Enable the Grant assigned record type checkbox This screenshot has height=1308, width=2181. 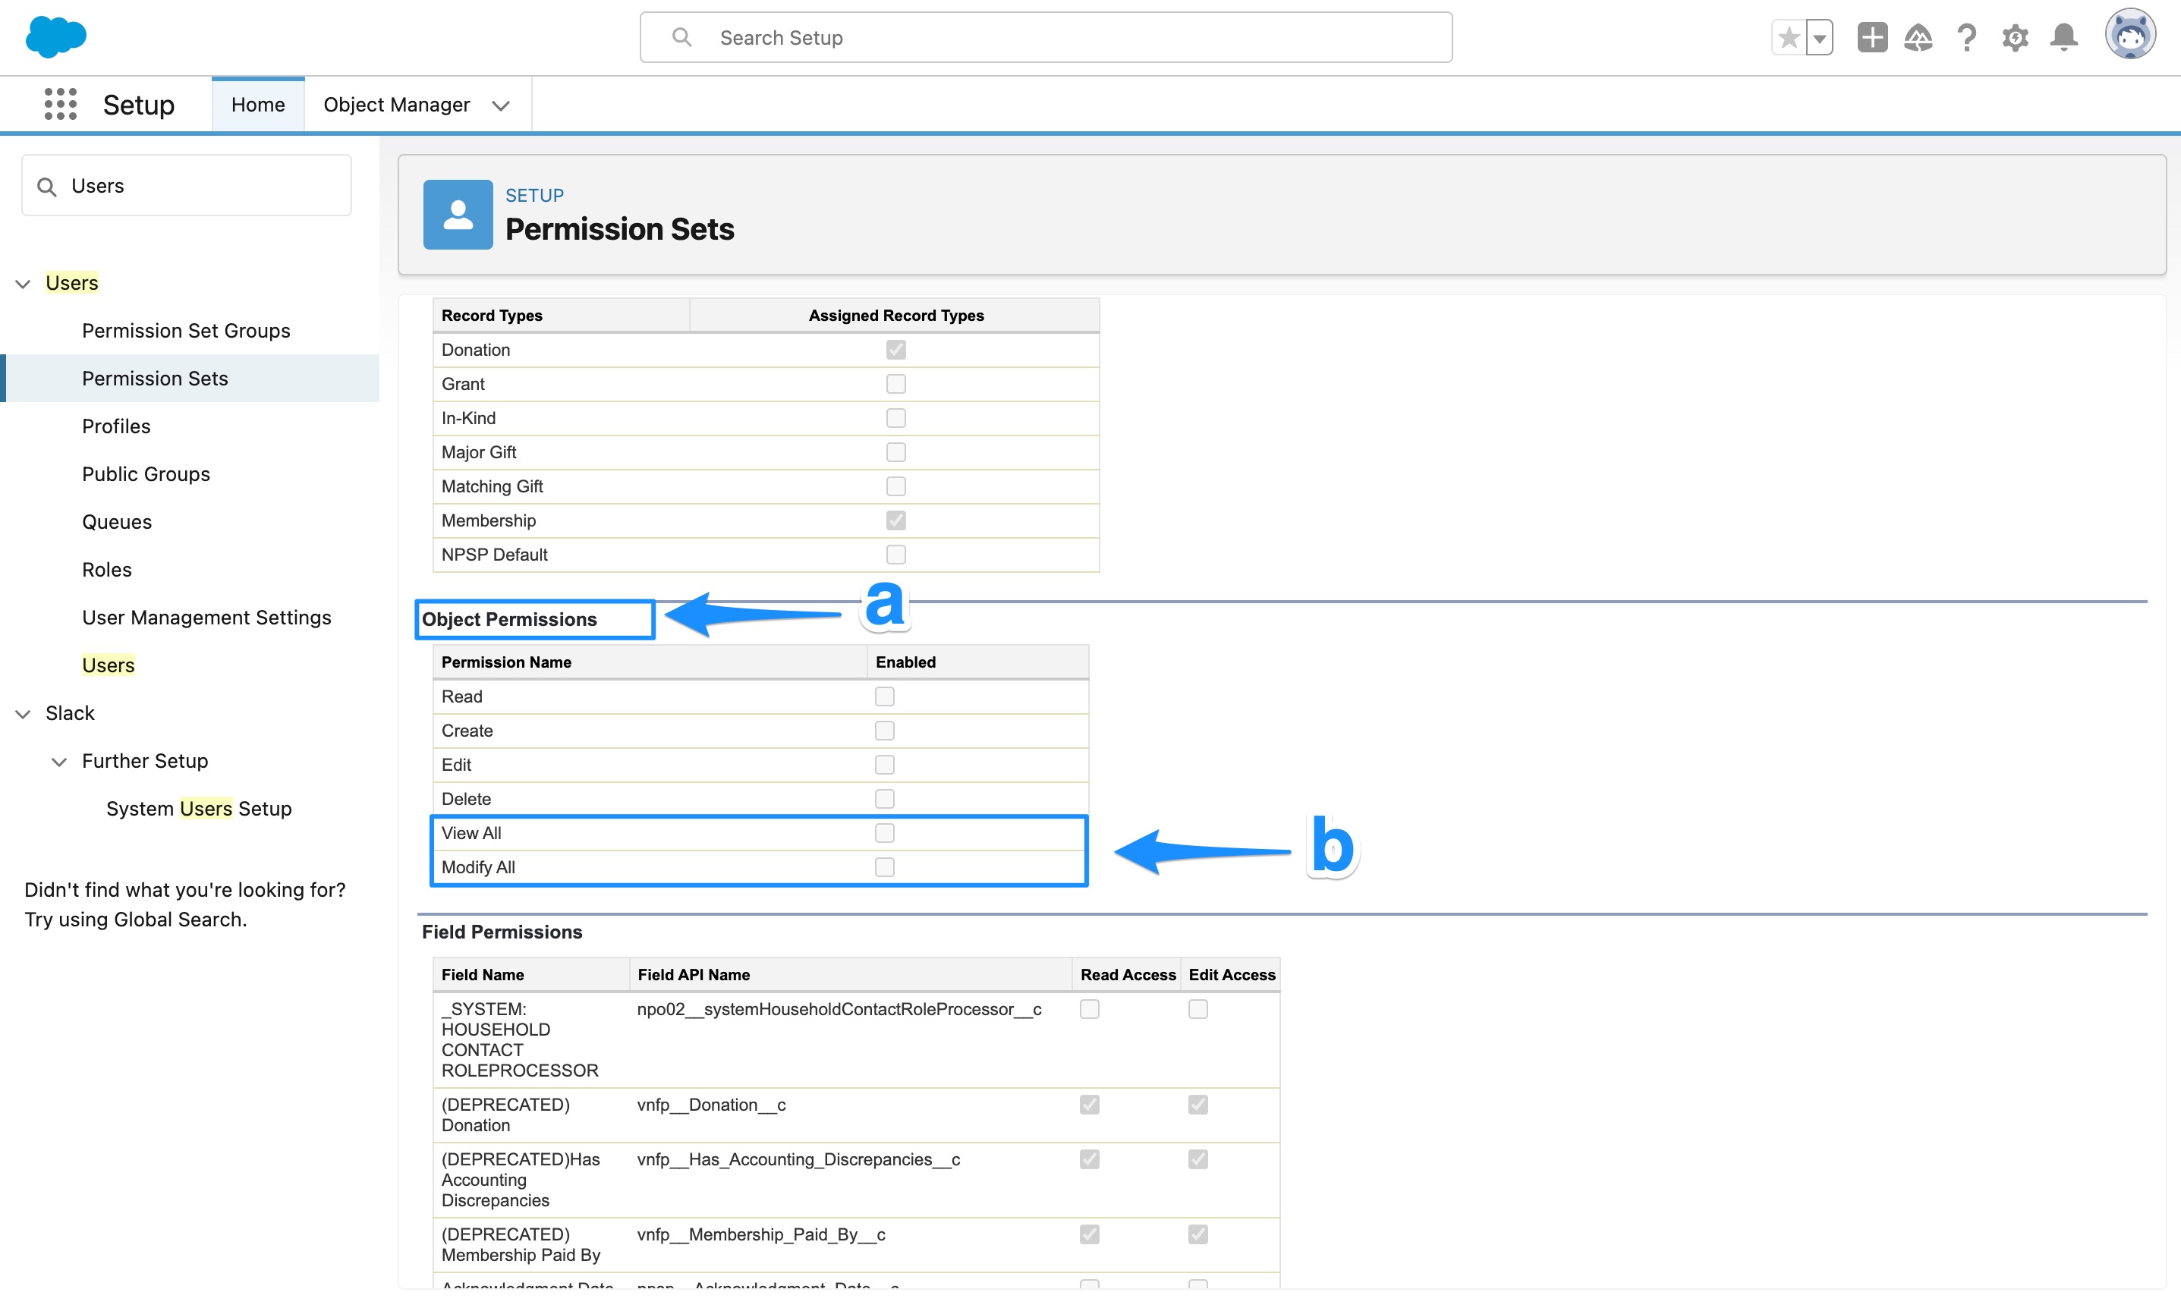[x=895, y=383]
